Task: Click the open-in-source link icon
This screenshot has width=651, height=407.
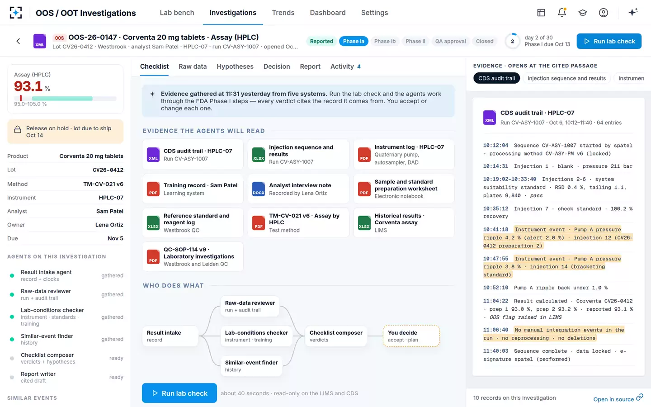Action: pyautogui.click(x=640, y=398)
